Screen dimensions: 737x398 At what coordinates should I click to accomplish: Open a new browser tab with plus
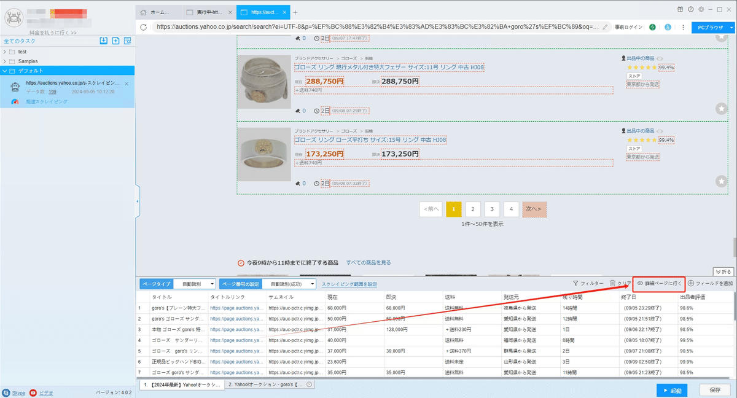coord(295,12)
